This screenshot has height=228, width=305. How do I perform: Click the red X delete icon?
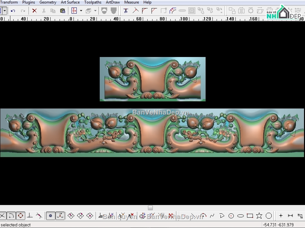pos(34,11)
